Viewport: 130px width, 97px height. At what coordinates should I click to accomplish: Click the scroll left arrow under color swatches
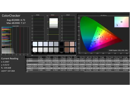[x=32, y=55]
